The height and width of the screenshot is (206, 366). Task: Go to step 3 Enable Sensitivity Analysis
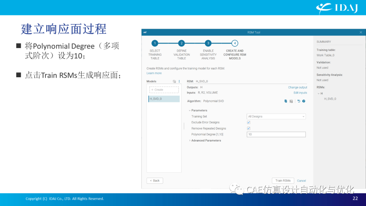[208, 43]
